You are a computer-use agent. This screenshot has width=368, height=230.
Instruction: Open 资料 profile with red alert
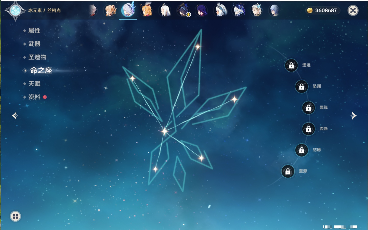pyautogui.click(x=34, y=97)
